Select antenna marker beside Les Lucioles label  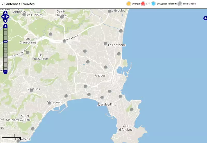click(x=24, y=14)
